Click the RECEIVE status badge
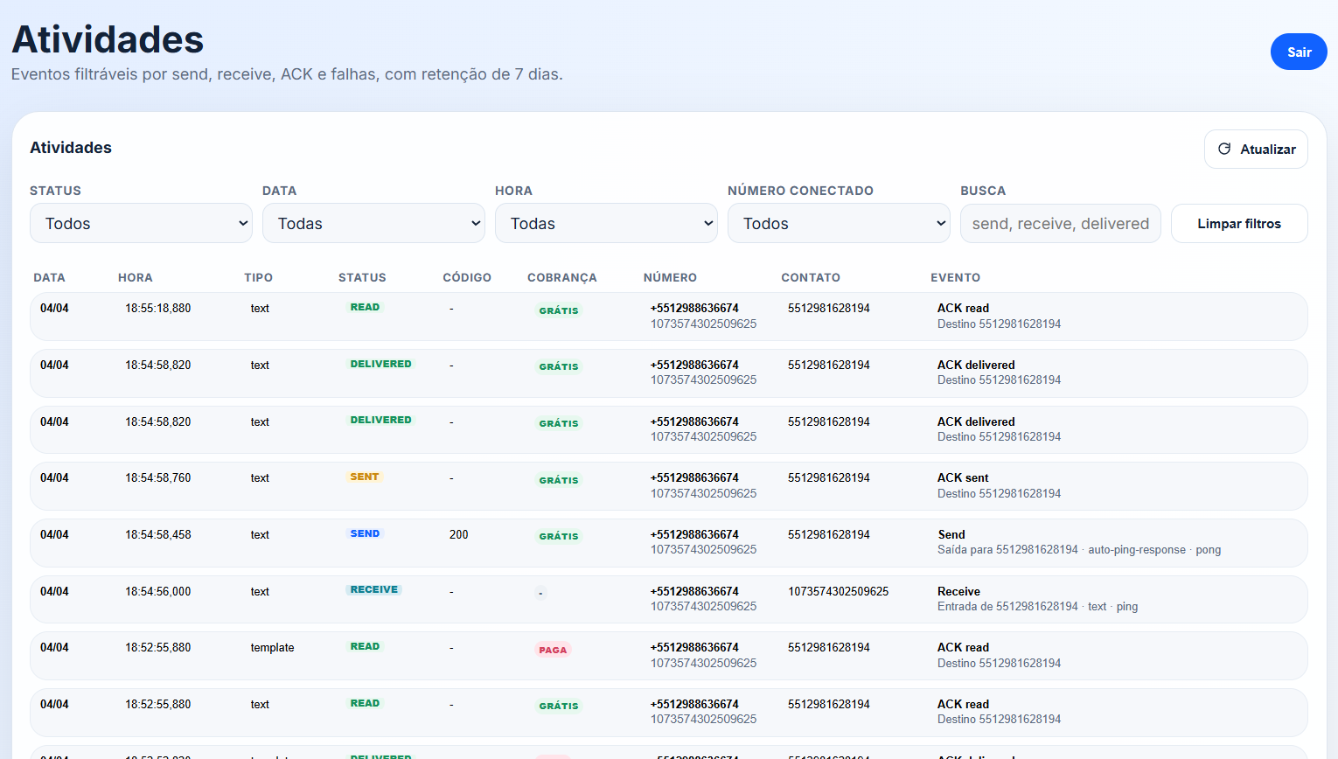This screenshot has height=759, width=1338. click(373, 590)
